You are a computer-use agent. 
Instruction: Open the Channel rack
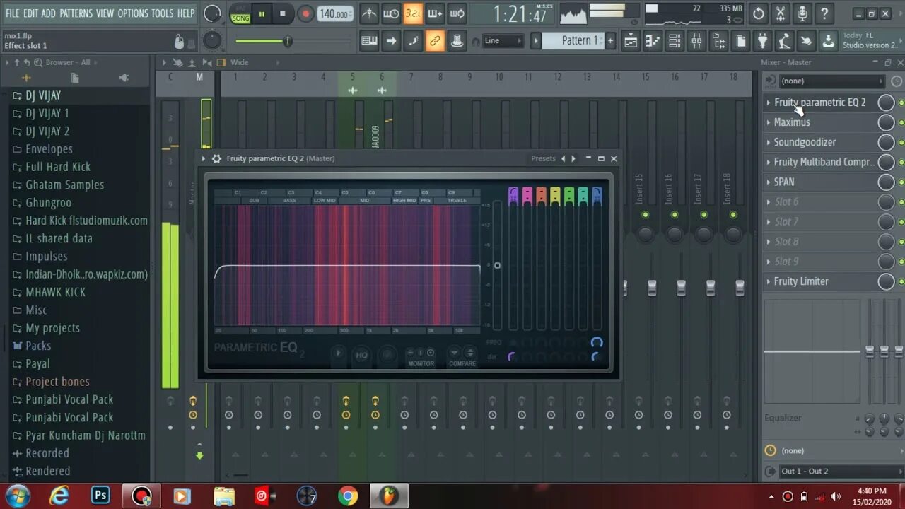pyautogui.click(x=674, y=40)
